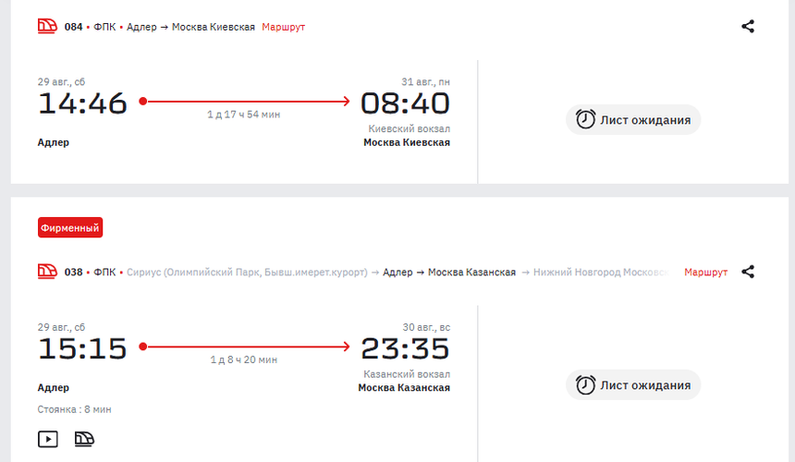Click train number 084 label

pos(74,27)
